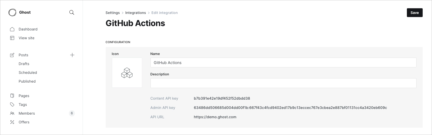Click the Tags icon in sidebar
Viewport: 432px width, 135px height.
(x=12, y=105)
